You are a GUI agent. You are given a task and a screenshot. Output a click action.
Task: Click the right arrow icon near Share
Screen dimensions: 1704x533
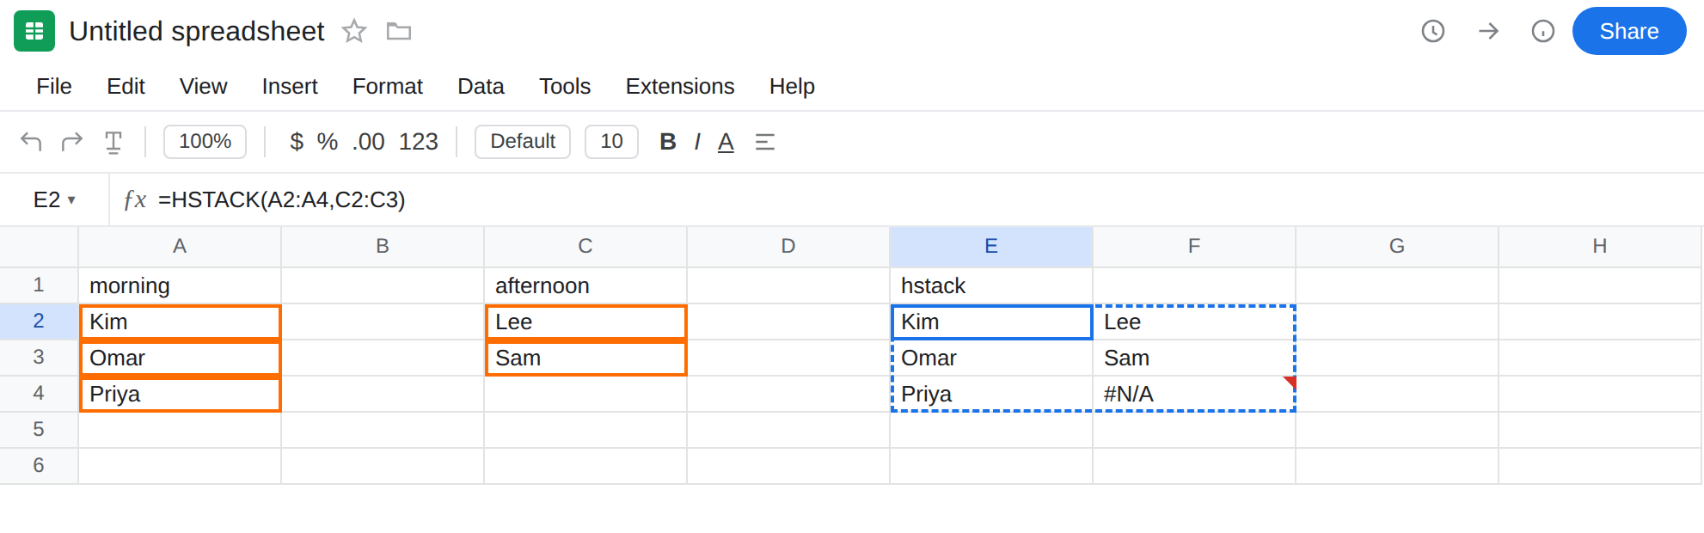[1488, 31]
